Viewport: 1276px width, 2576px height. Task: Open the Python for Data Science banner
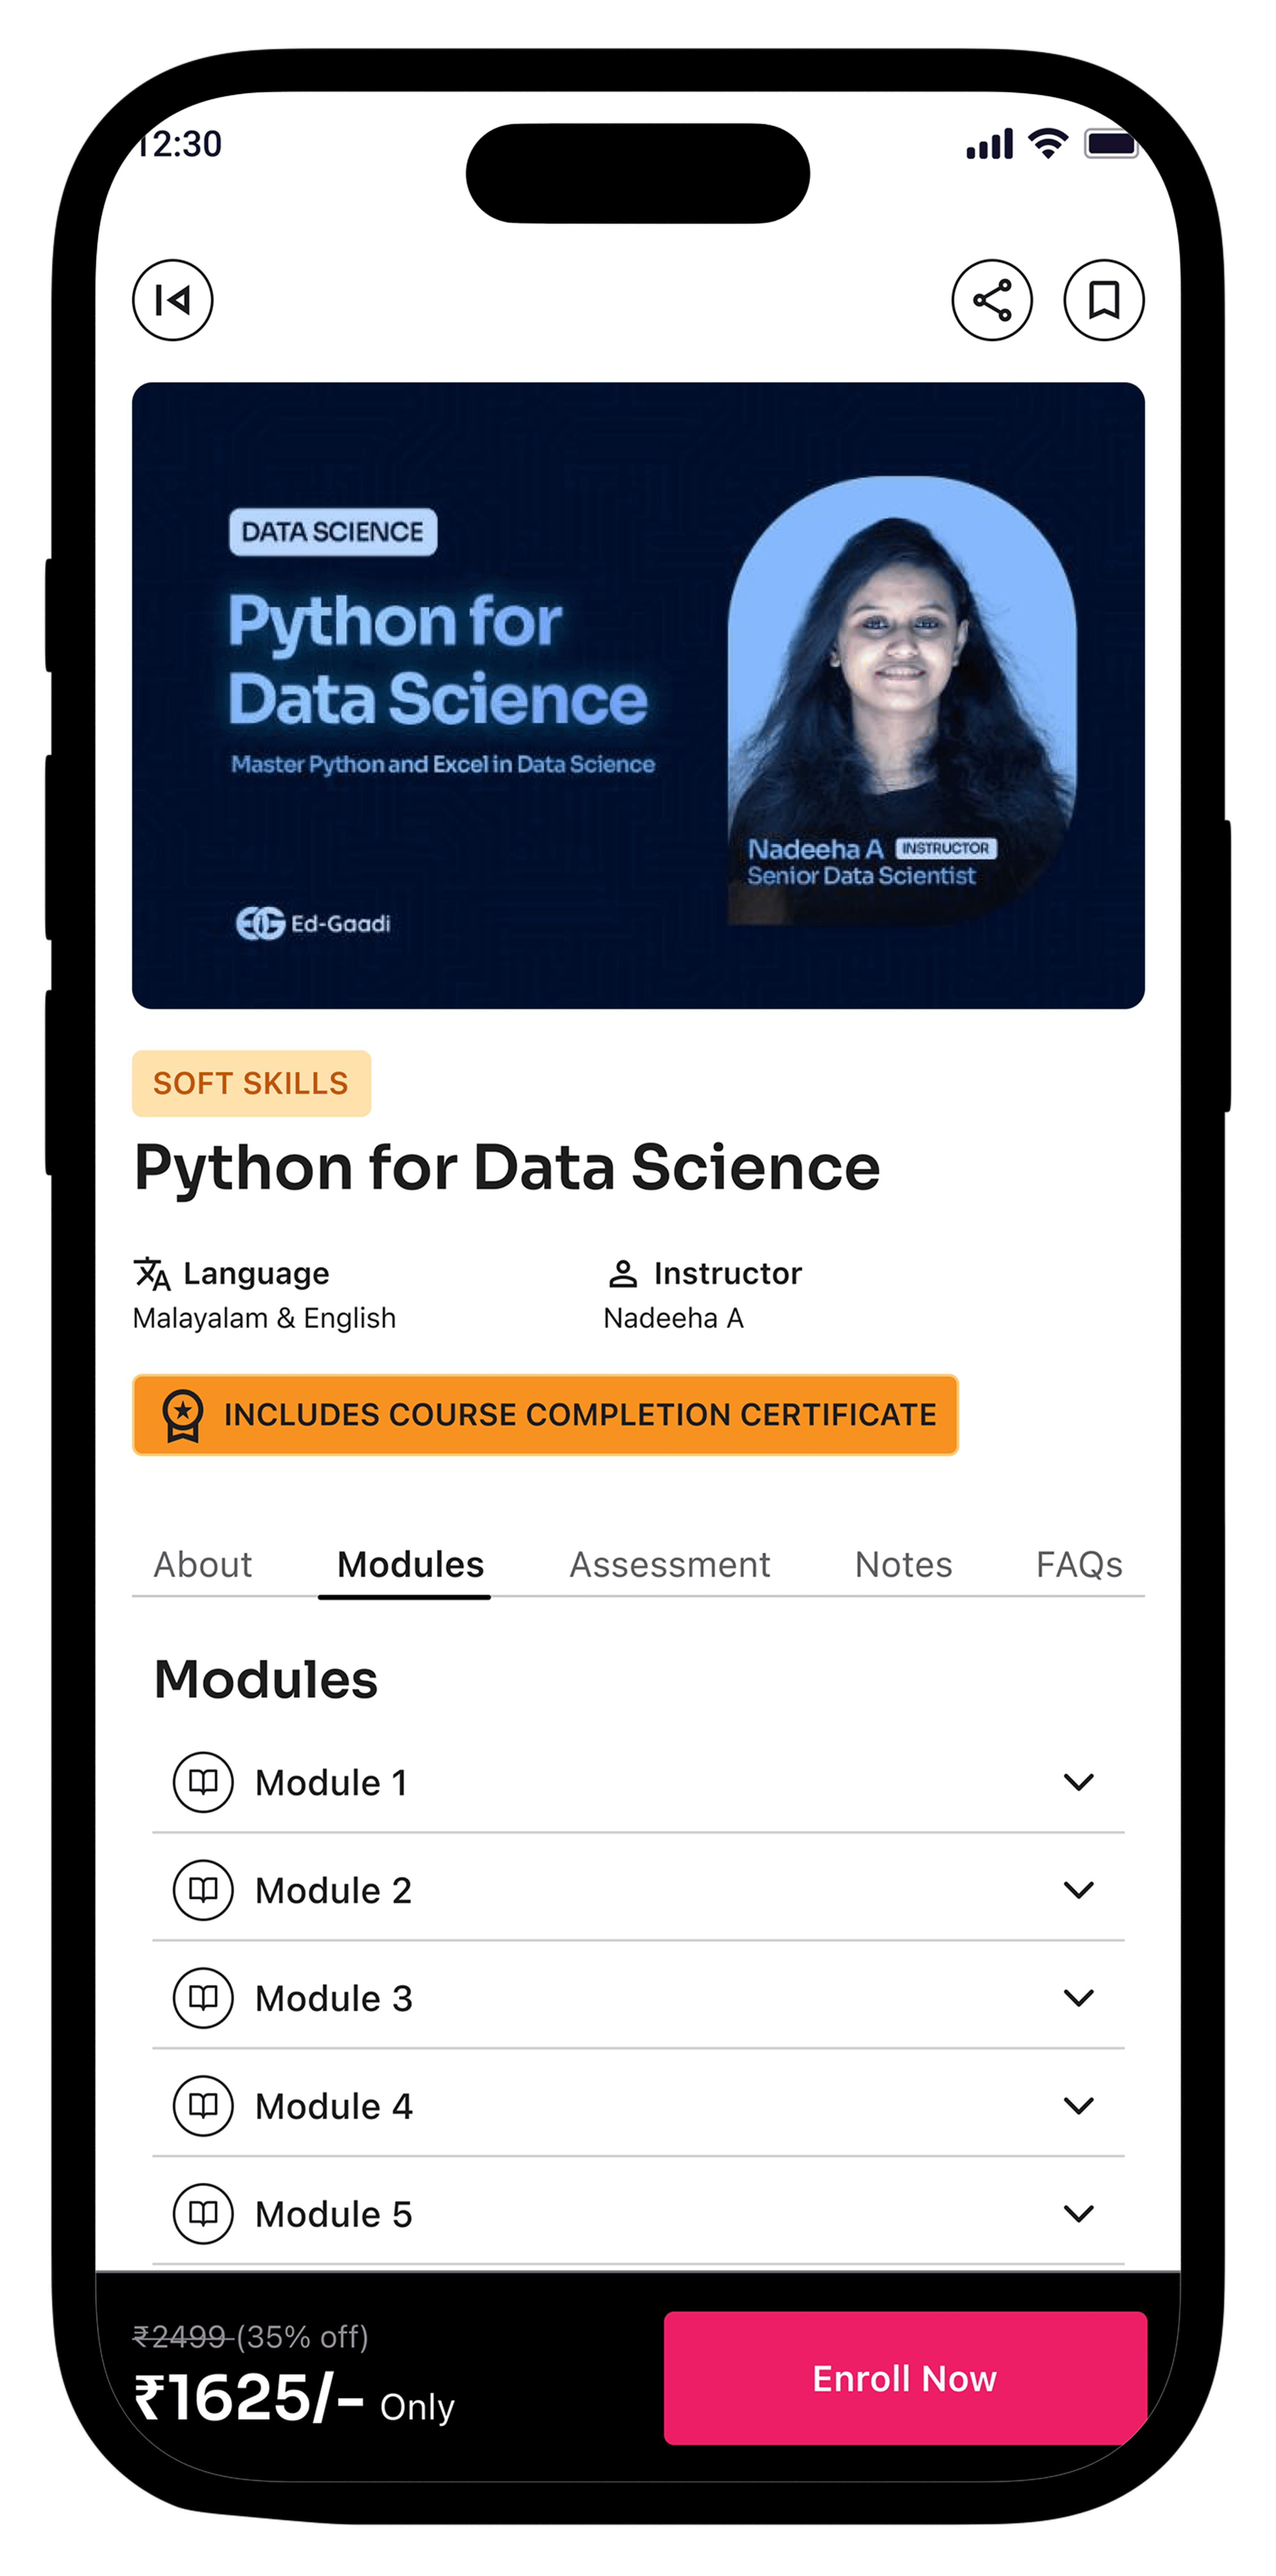pyautogui.click(x=638, y=695)
